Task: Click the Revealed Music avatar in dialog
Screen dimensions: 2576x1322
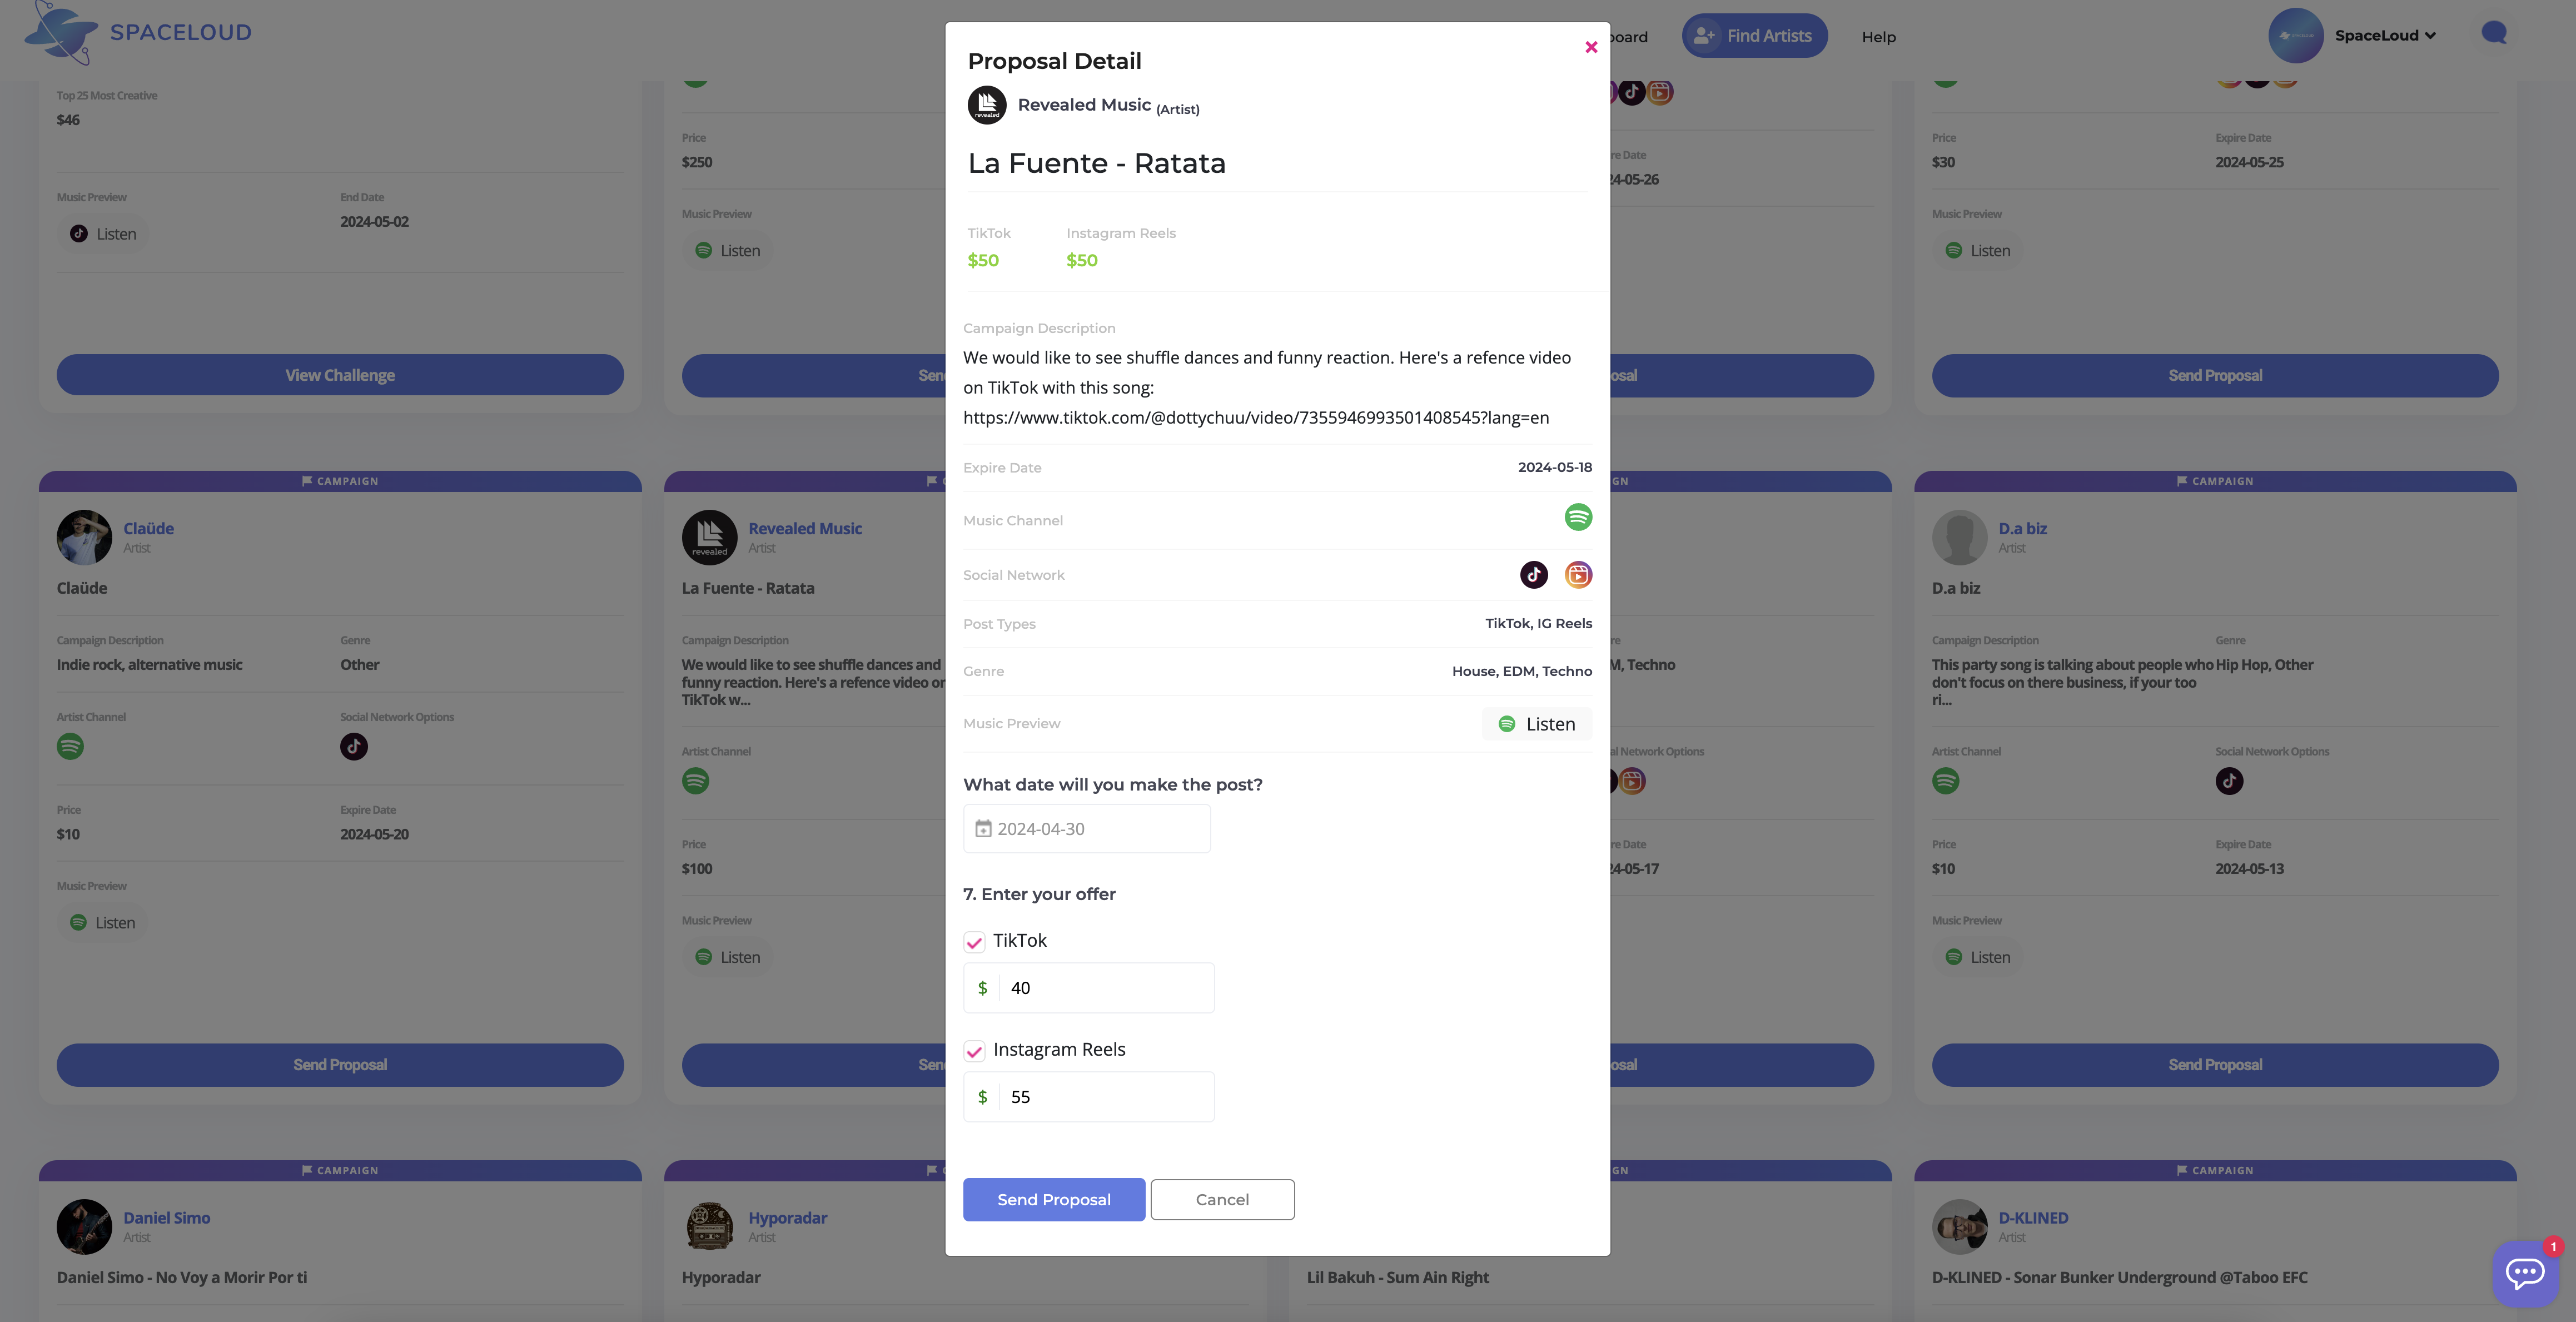Action: point(987,105)
